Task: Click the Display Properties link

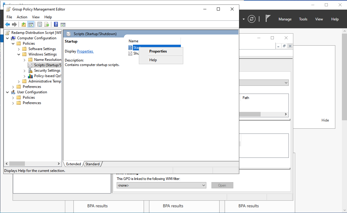Action: (85, 51)
